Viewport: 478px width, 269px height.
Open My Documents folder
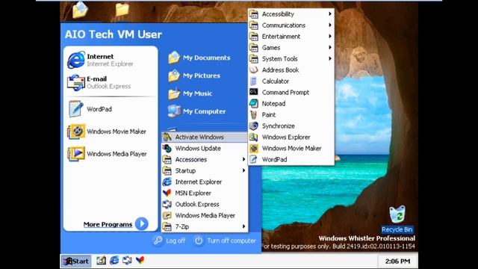(x=199, y=58)
